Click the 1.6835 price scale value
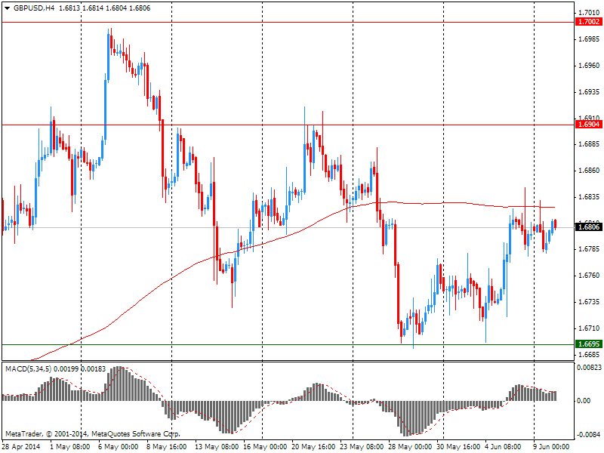Image resolution: width=604 pixels, height=453 pixels. pyautogui.click(x=589, y=197)
